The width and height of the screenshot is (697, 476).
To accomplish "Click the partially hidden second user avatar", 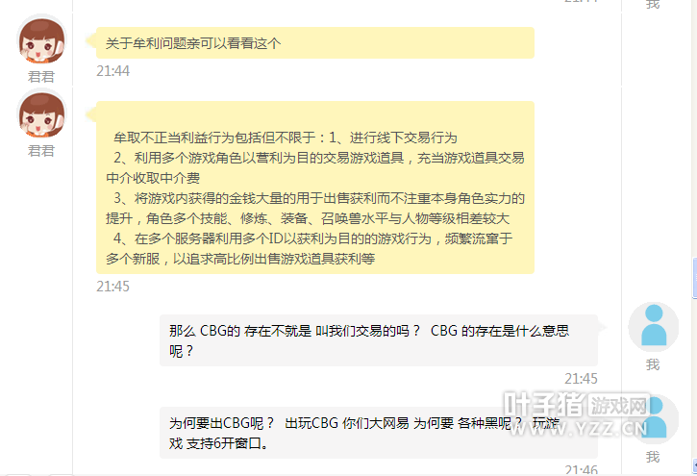I will 654,418.
